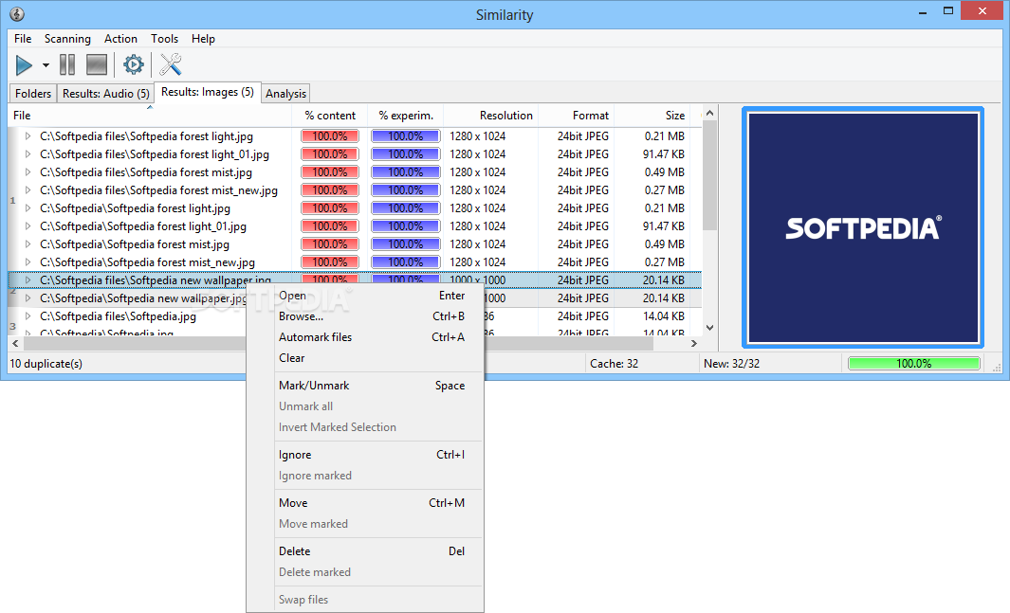Screen dimensions: 1010x613
Task: Start scanning with the blue Play icon
Action: tap(24, 65)
